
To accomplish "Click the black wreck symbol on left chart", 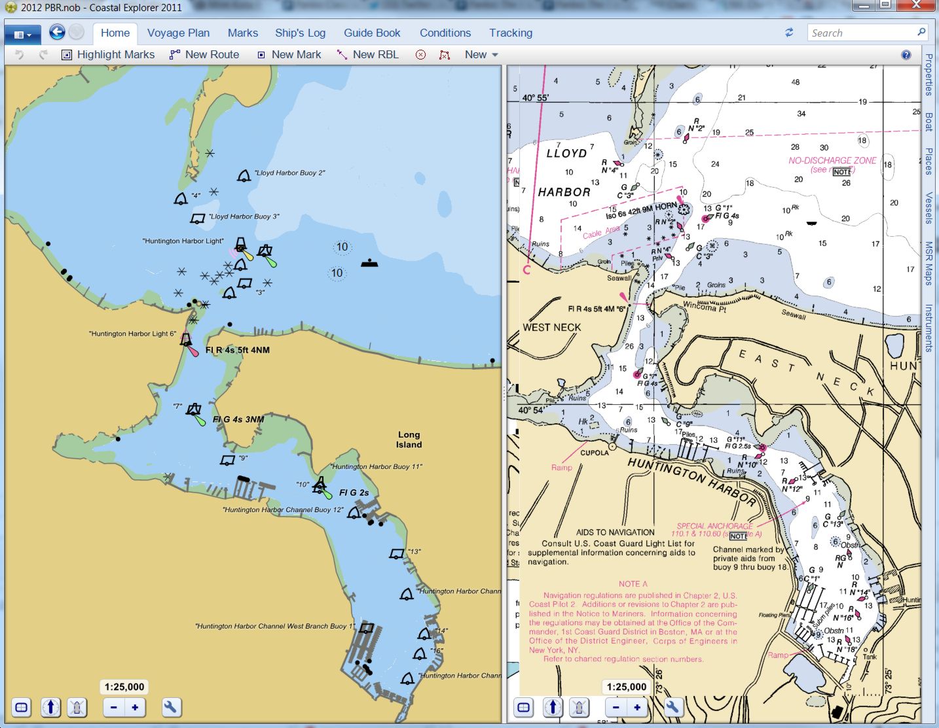I will tap(370, 263).
